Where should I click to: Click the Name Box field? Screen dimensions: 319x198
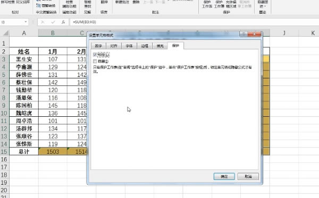pos(12,22)
